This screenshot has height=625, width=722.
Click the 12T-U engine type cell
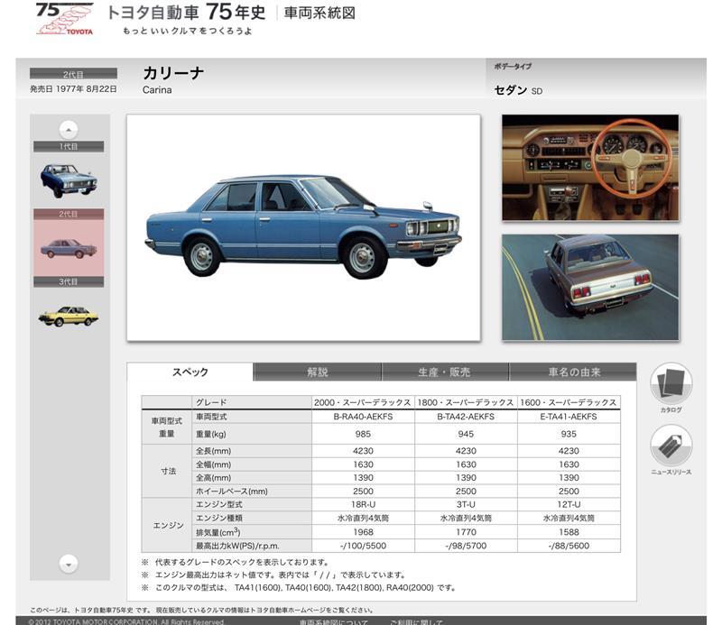(x=569, y=504)
